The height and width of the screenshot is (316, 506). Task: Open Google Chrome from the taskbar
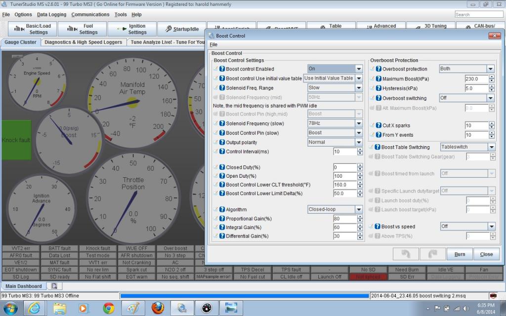(x=109, y=308)
